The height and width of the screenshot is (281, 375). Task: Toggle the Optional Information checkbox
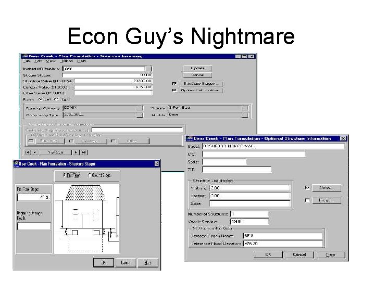coord(174,91)
